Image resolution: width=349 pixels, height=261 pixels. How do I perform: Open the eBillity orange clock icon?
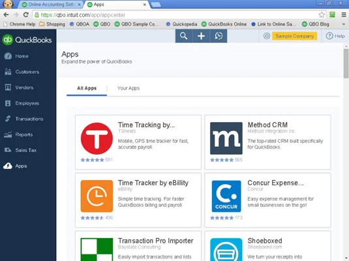point(97,196)
